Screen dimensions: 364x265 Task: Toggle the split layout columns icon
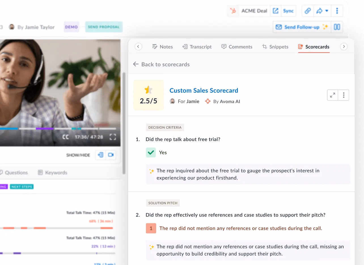click(337, 27)
